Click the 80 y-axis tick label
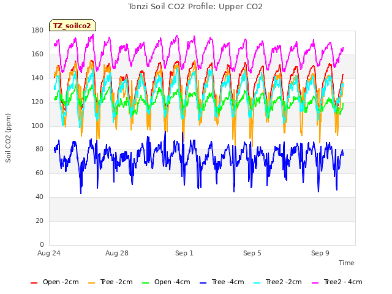This screenshot has height=294, width=392. click(x=39, y=149)
